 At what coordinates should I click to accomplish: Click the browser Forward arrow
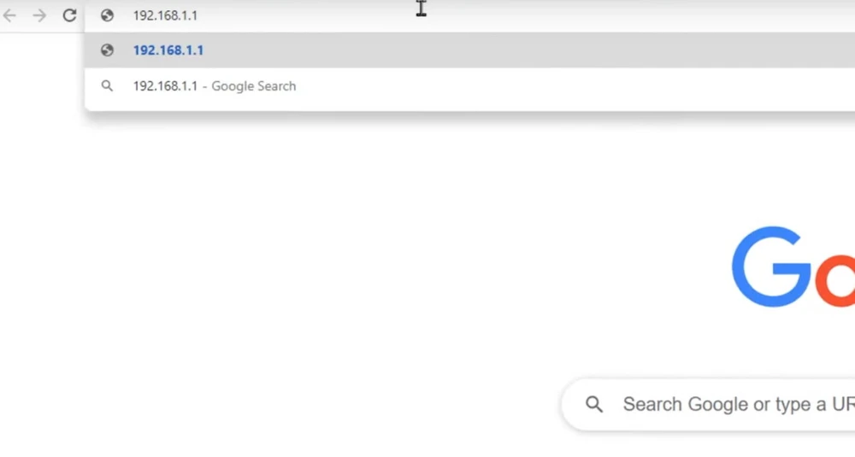tap(39, 15)
